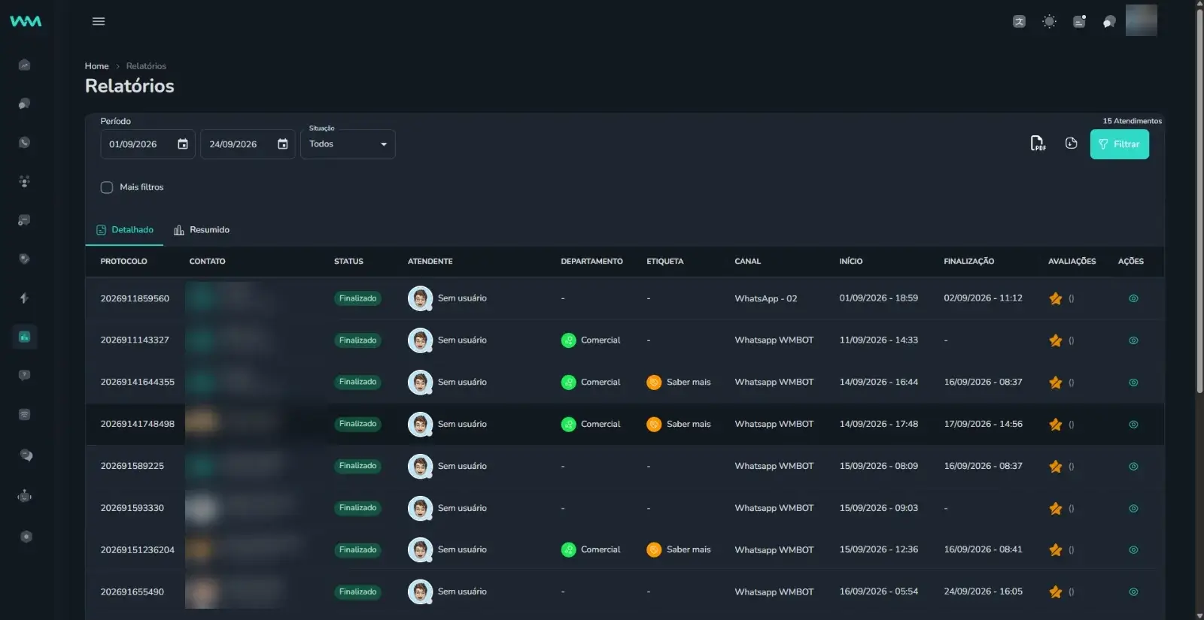Viewport: 1204px width, 620px height.
Task: Go to Home breadcrumb link
Action: [x=96, y=66]
